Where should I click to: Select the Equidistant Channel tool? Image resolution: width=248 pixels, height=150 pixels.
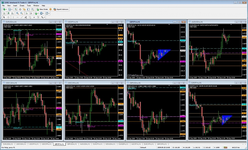click(x=26, y=17)
